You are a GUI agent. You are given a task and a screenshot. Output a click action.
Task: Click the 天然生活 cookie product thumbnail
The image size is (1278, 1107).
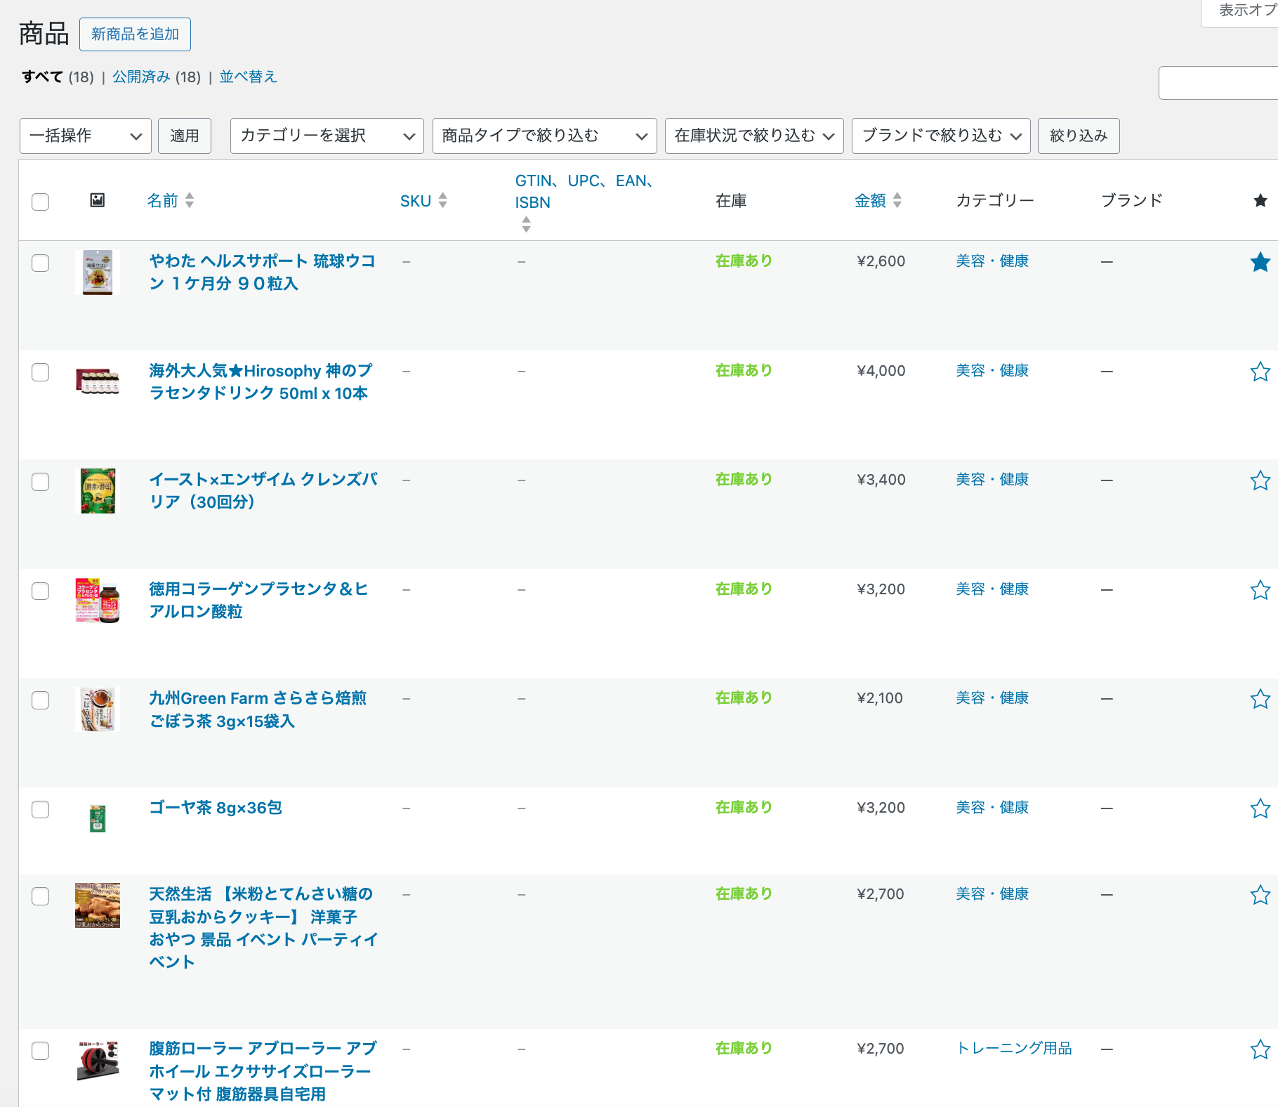[x=98, y=905]
